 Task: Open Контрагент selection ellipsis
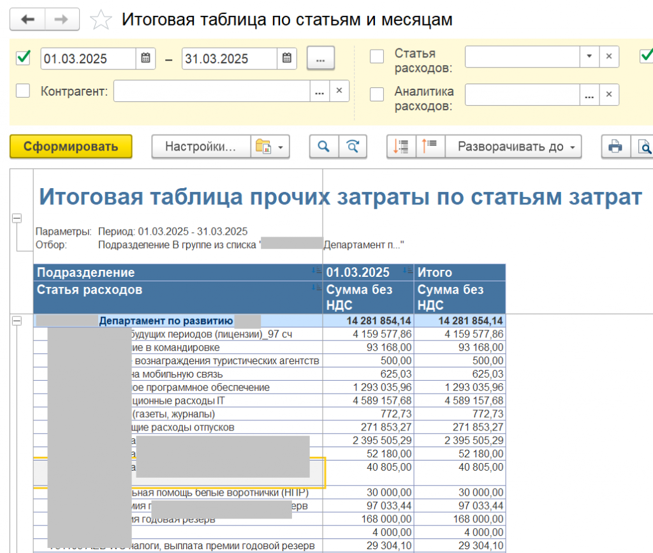[x=319, y=91]
